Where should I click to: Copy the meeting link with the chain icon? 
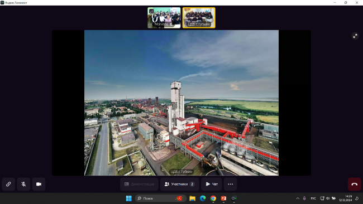8,184
